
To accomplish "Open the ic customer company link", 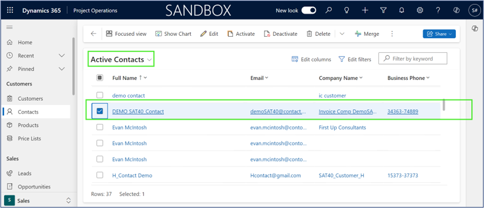I will (332, 95).
